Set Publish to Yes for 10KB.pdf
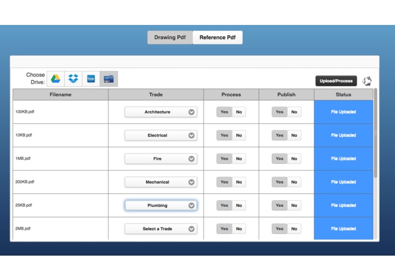395x280 pixels. (280, 135)
